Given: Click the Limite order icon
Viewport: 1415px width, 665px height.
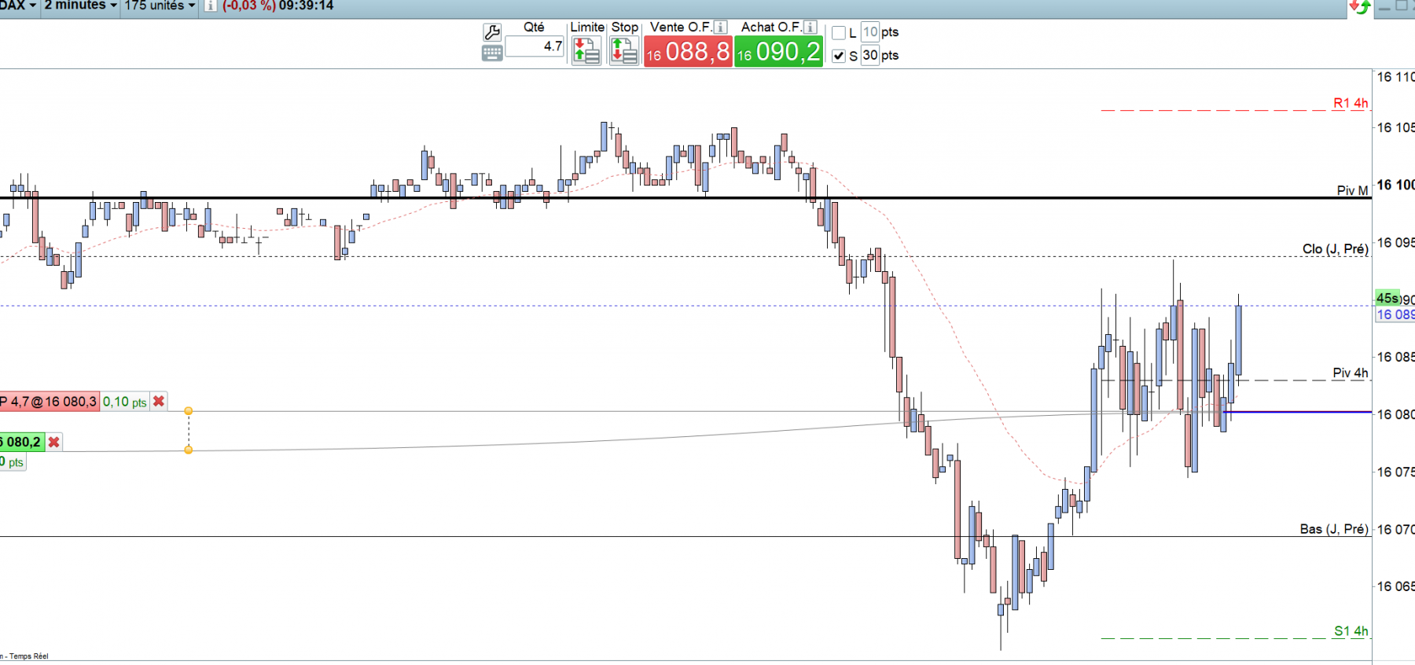Looking at the screenshot, I should [x=586, y=51].
